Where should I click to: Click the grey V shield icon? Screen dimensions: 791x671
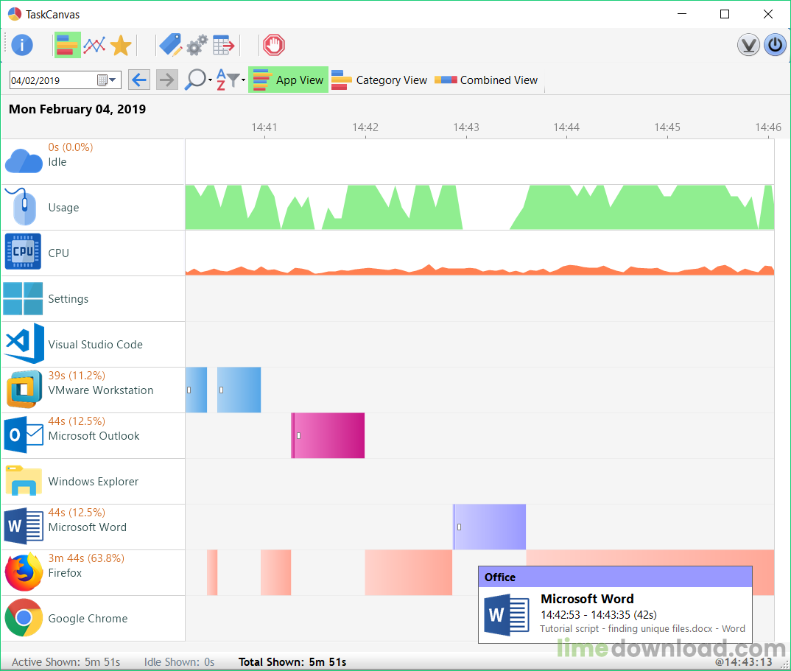point(748,46)
